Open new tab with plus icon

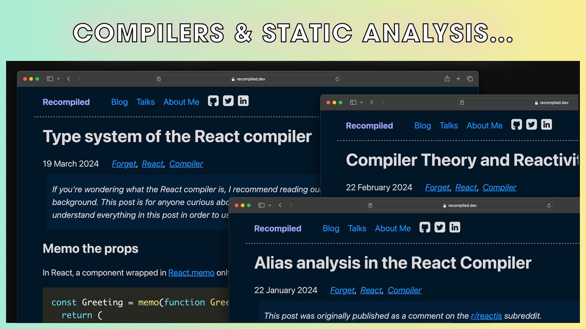(458, 79)
